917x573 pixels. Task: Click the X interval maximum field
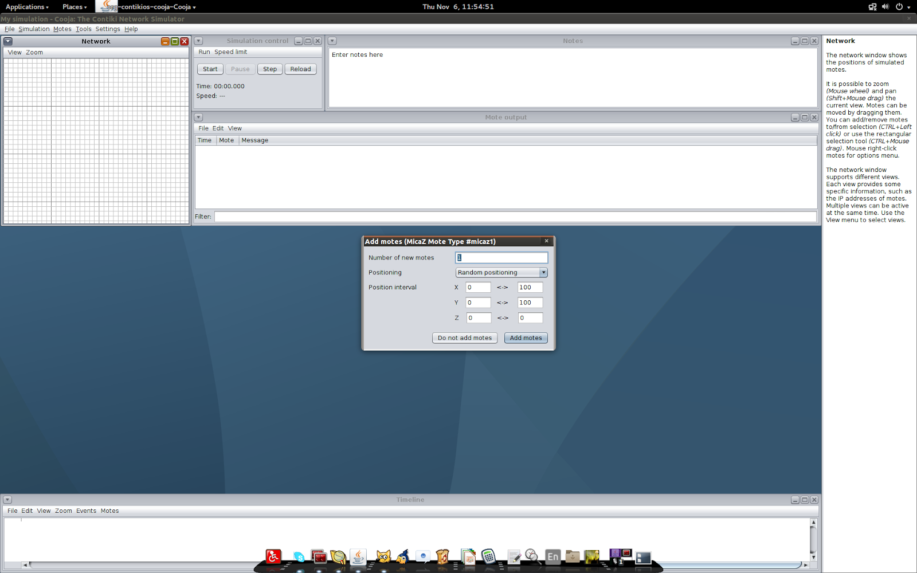pyautogui.click(x=530, y=288)
